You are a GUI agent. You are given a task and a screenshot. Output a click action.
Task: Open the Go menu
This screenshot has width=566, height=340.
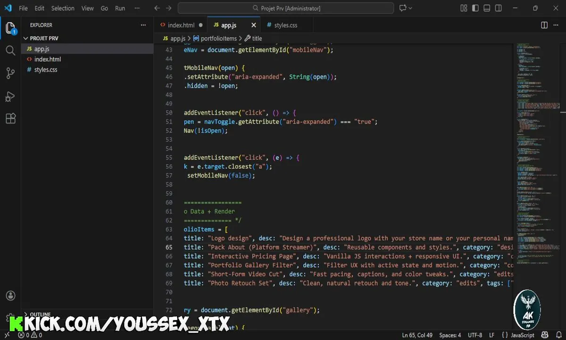click(105, 8)
